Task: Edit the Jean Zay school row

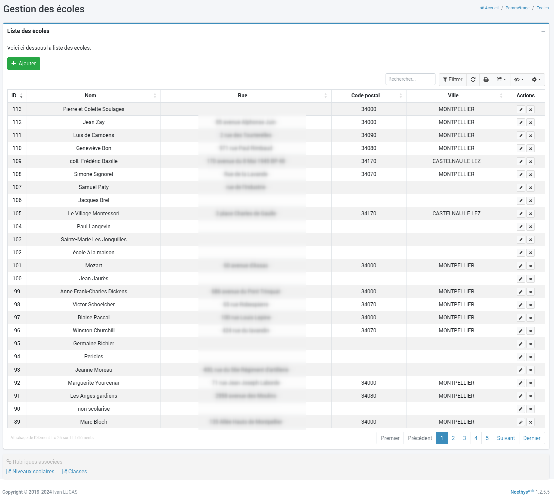Action: (x=521, y=123)
